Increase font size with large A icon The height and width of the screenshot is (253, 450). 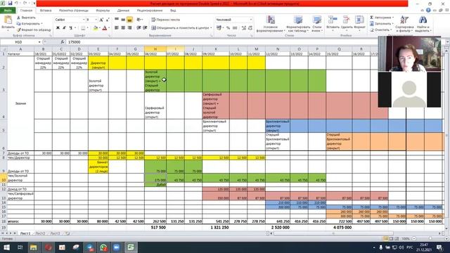(x=101, y=20)
